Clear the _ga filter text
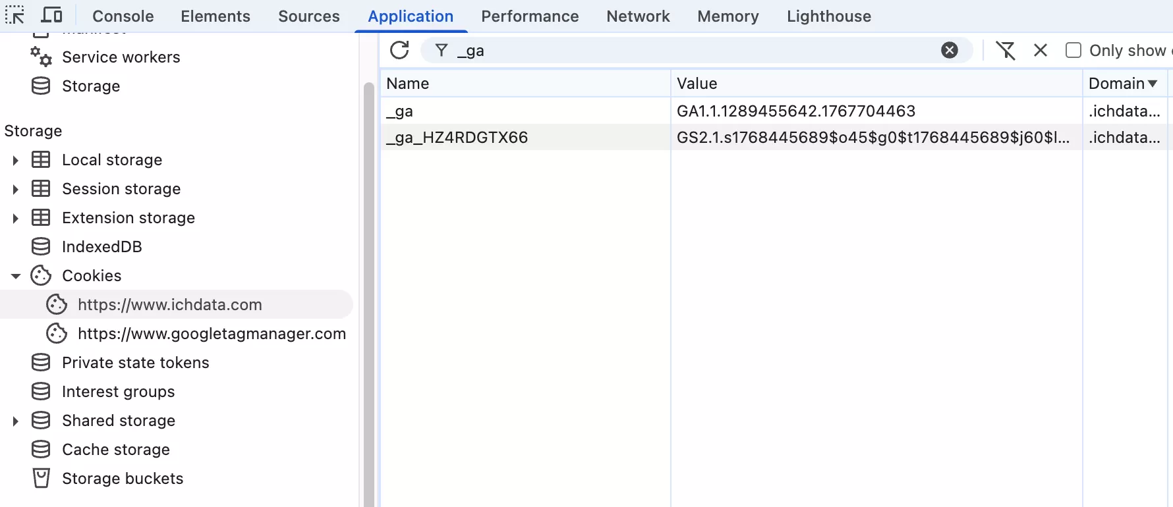The height and width of the screenshot is (507, 1173). (949, 51)
